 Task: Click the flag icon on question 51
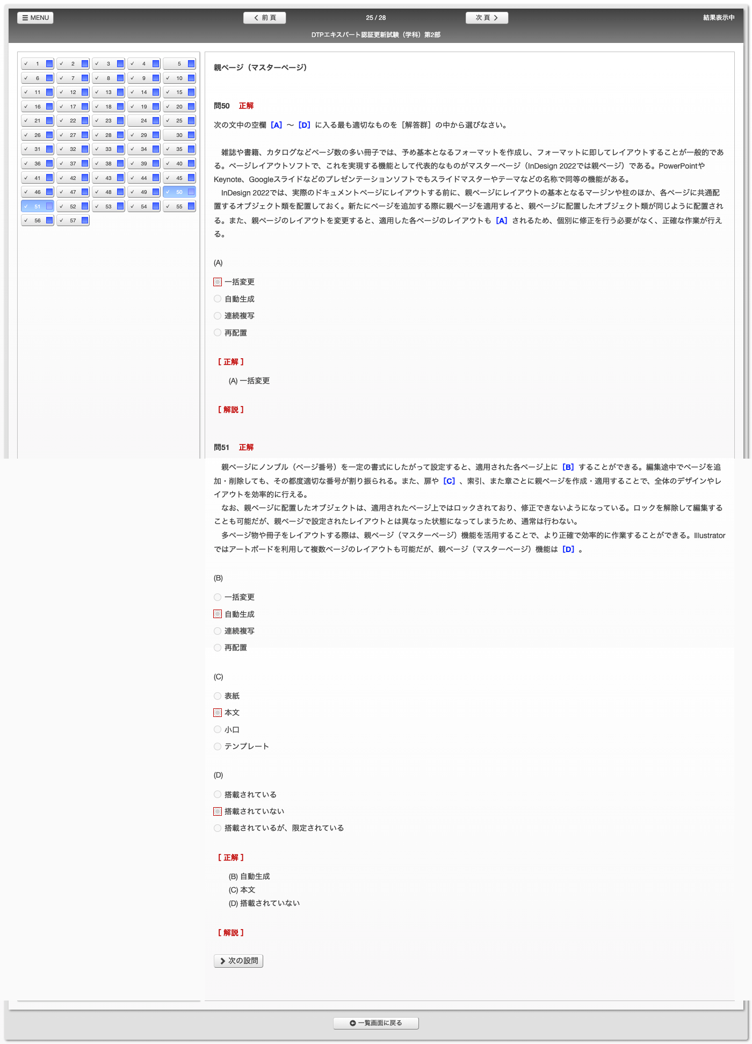click(49, 206)
